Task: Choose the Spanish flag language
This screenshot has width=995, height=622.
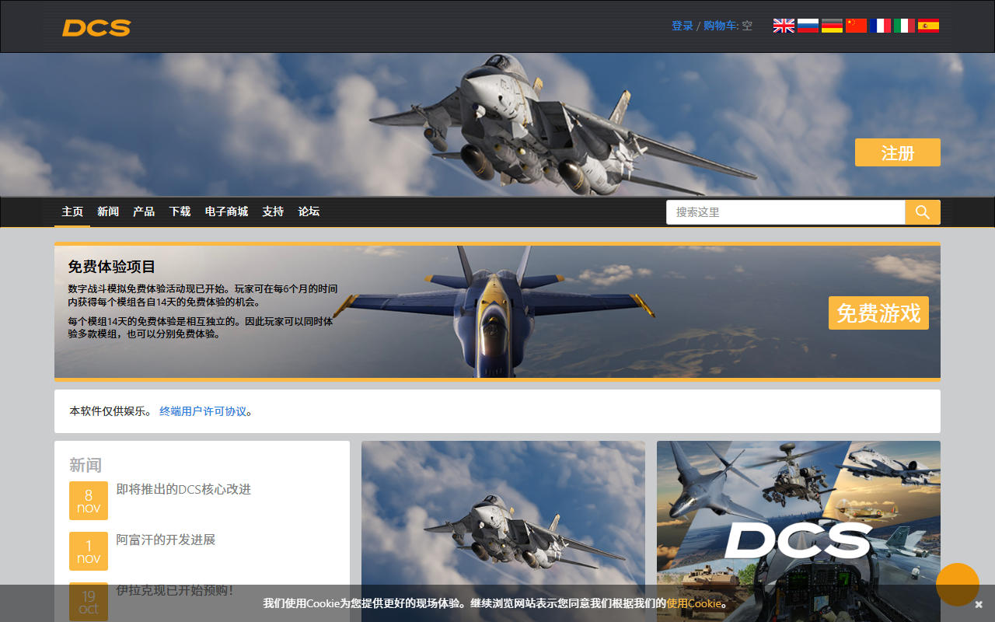Action: coord(928,26)
